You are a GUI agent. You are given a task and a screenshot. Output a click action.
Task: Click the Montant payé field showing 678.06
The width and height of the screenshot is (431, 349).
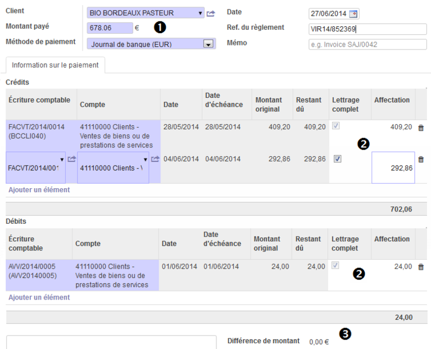110,28
